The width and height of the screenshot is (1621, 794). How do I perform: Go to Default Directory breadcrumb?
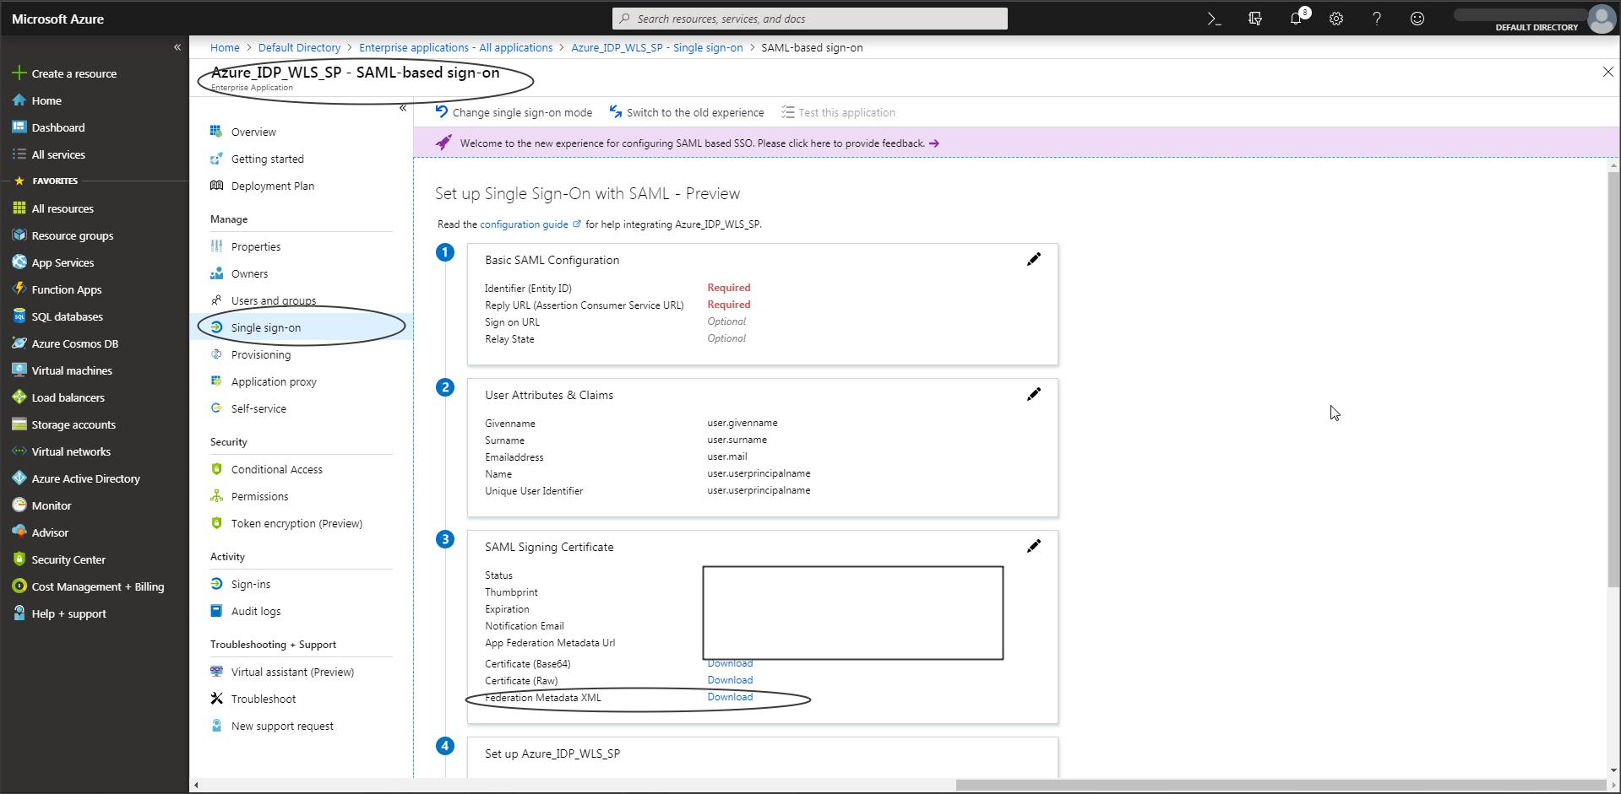(299, 47)
